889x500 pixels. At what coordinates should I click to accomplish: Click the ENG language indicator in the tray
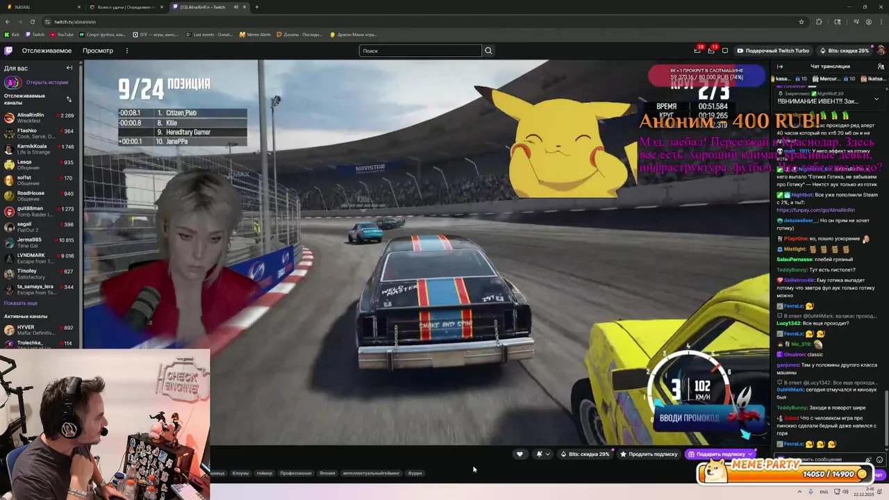click(824, 492)
